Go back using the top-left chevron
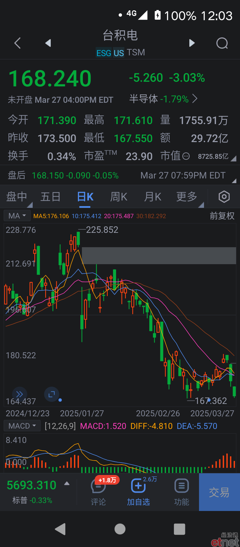240x547 pixels. pyautogui.click(x=18, y=43)
